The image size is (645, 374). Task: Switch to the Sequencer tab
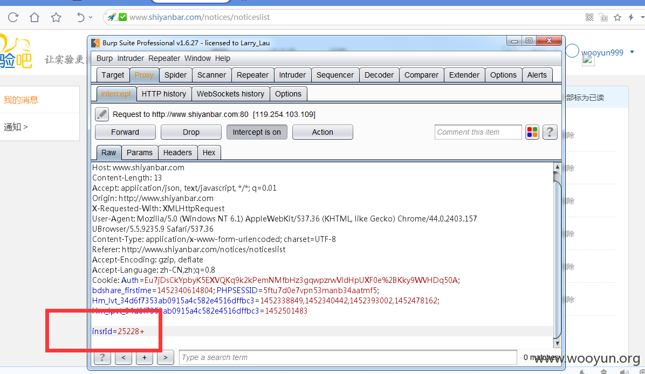pyautogui.click(x=335, y=75)
